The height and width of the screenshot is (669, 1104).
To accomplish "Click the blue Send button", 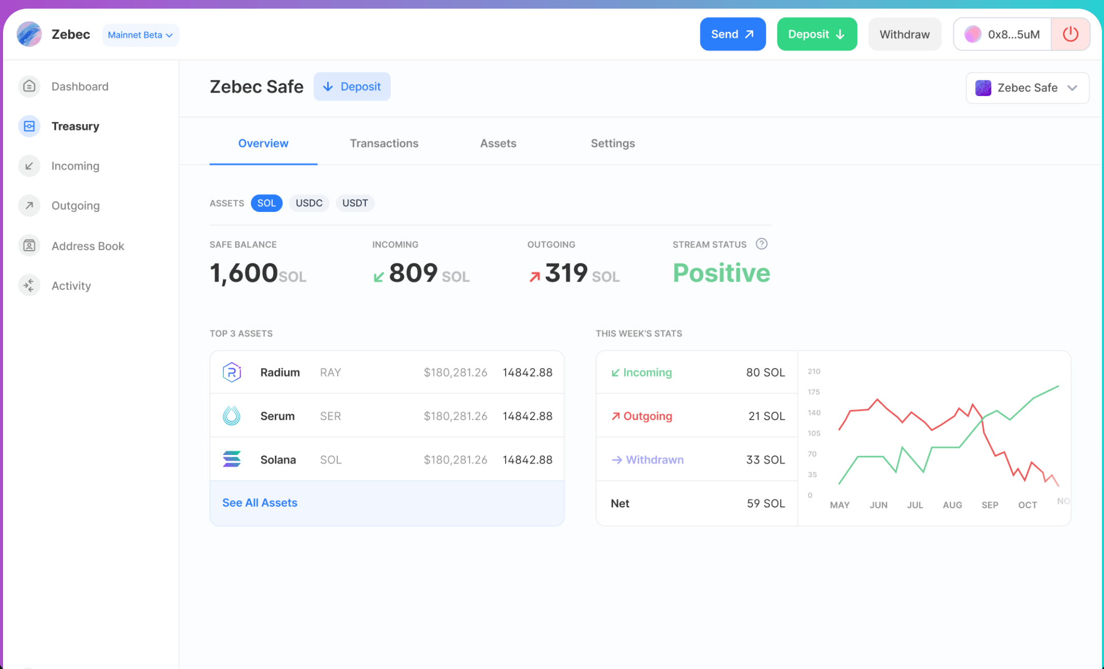I will 733,34.
